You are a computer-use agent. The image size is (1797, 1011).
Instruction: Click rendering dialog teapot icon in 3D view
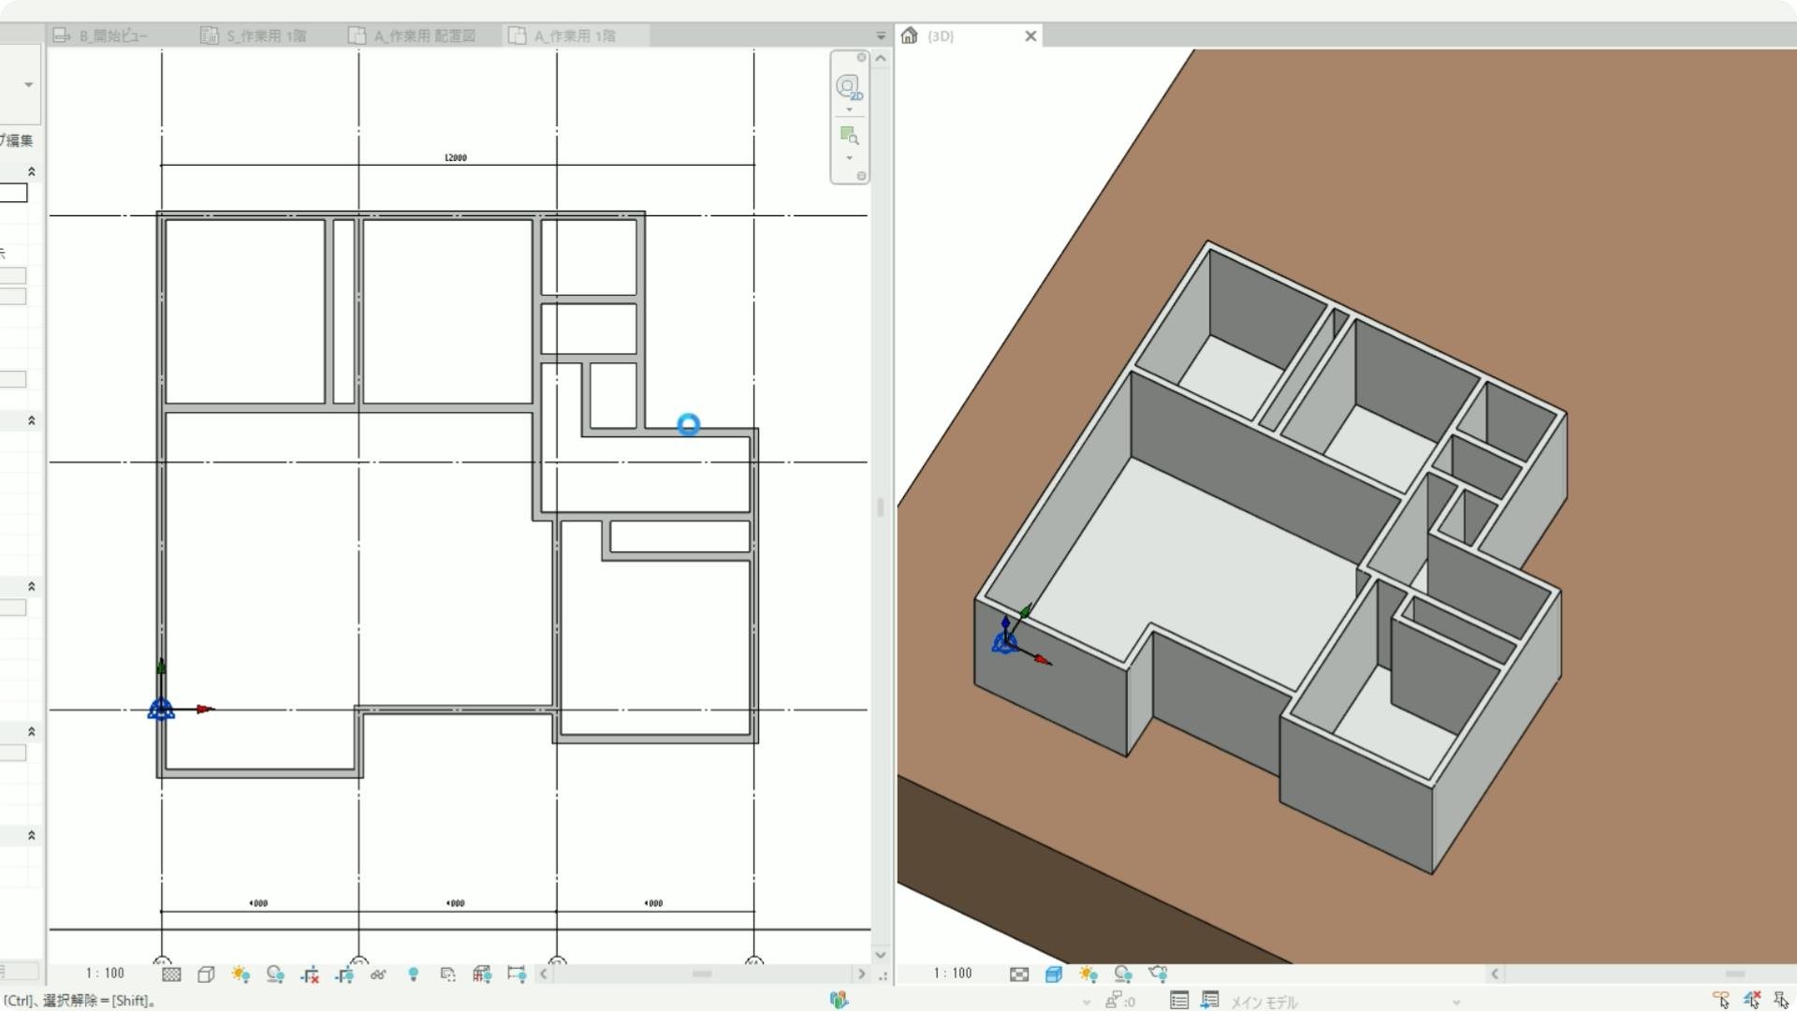click(x=1158, y=974)
